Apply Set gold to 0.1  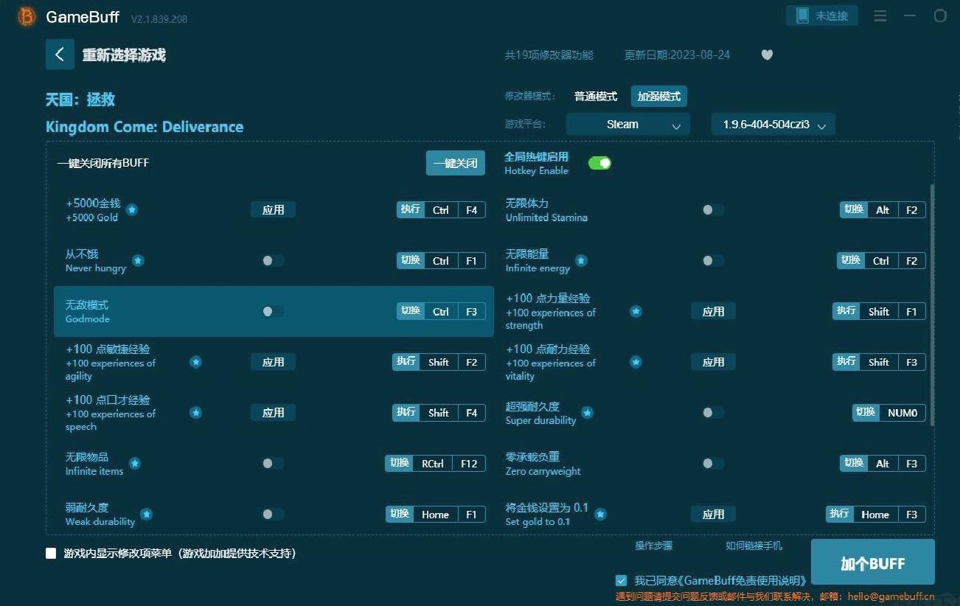coord(713,514)
